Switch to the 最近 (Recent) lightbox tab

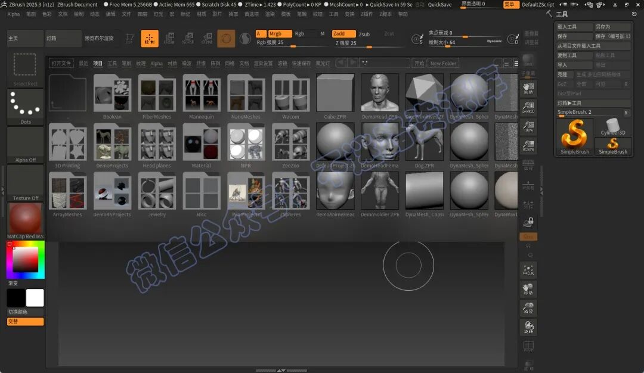83,63
